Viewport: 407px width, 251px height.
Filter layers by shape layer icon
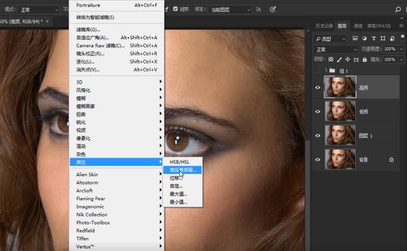[383, 38]
